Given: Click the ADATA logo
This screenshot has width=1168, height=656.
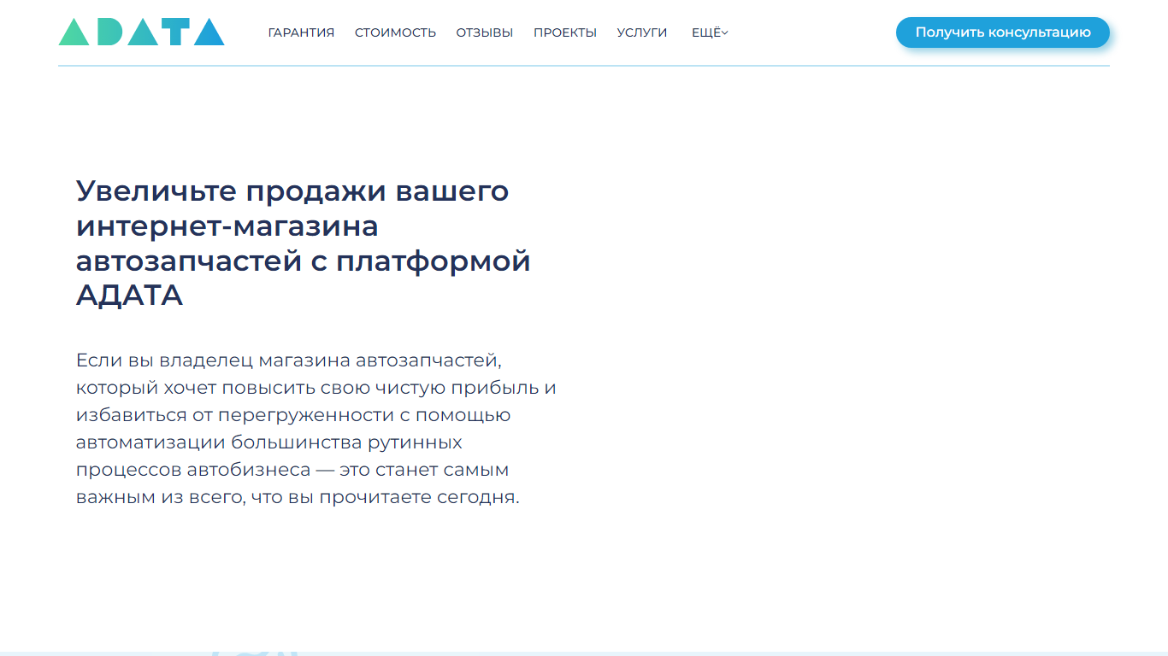Looking at the screenshot, I should coord(142,32).
